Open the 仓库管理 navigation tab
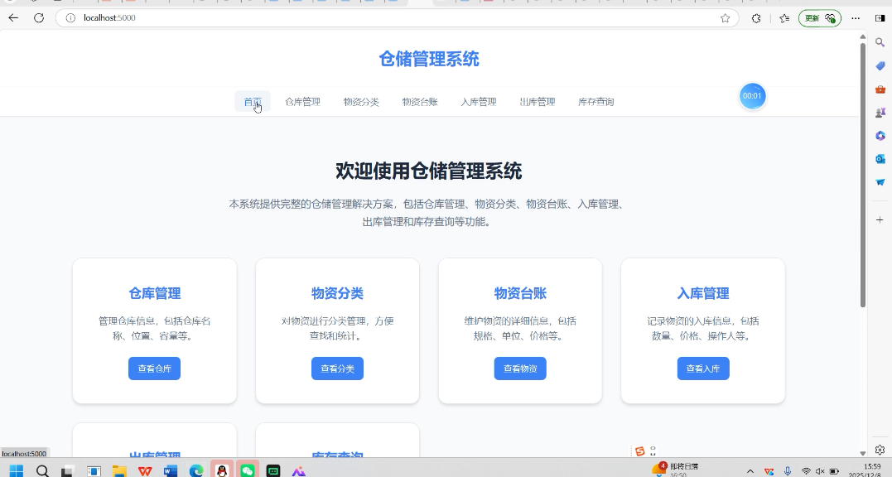 (x=302, y=102)
